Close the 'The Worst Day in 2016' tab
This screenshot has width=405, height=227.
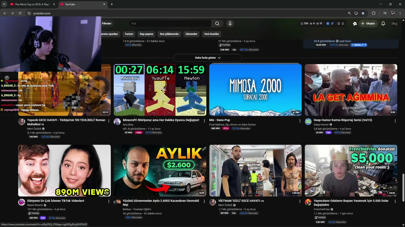pyautogui.click(x=54, y=4)
